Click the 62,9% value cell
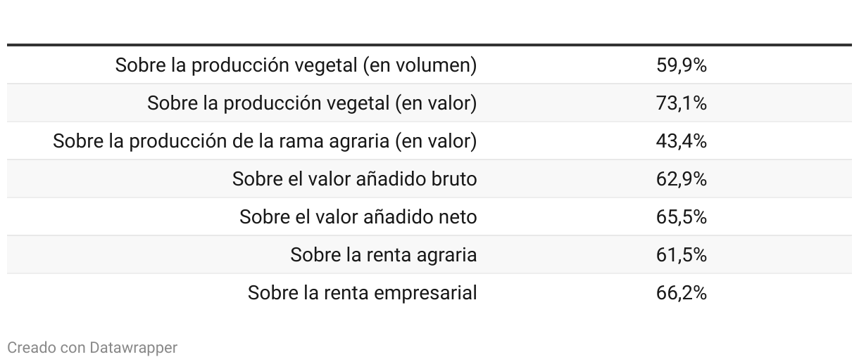Image resolution: width=859 pixels, height=364 pixels. click(681, 179)
